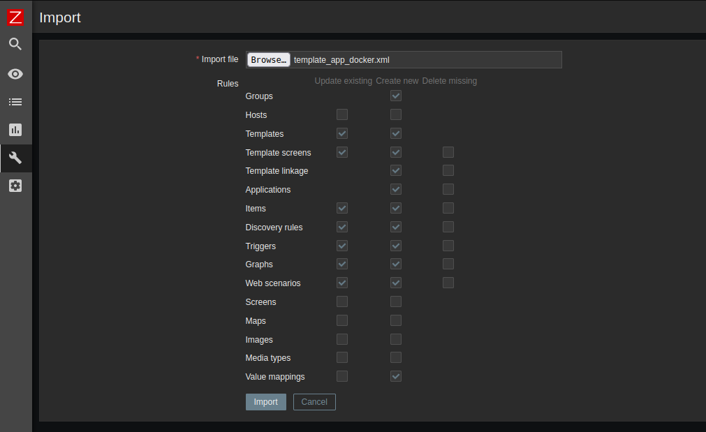
Task: Uncheck Create new for Value mappings
Action: point(396,375)
